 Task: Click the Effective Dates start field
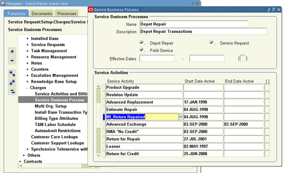[157, 59]
